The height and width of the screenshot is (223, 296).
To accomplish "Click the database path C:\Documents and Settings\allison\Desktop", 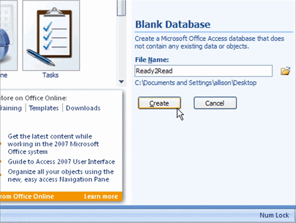I will point(195,83).
